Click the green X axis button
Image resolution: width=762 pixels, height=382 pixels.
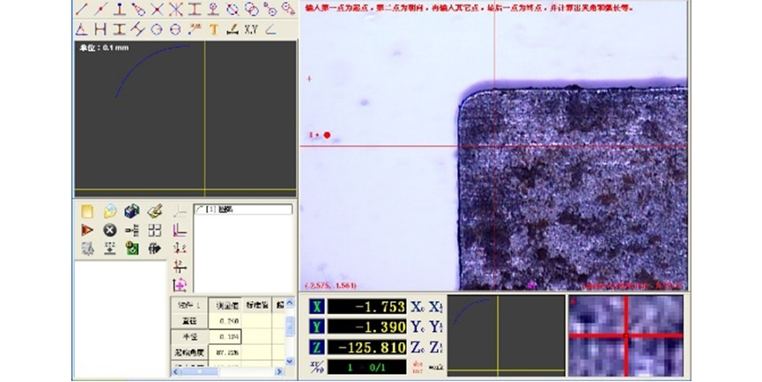316,306
